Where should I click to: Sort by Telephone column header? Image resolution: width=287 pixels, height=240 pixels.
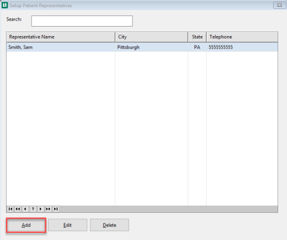pos(242,37)
